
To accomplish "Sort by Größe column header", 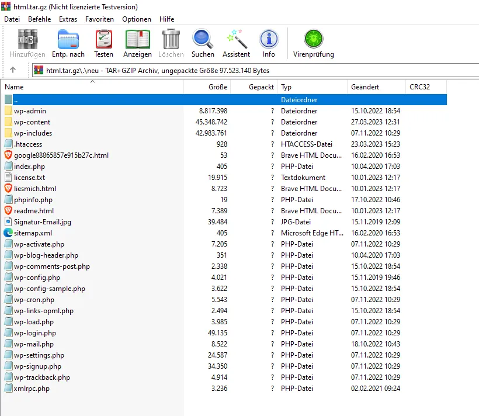I will (x=207, y=87).
